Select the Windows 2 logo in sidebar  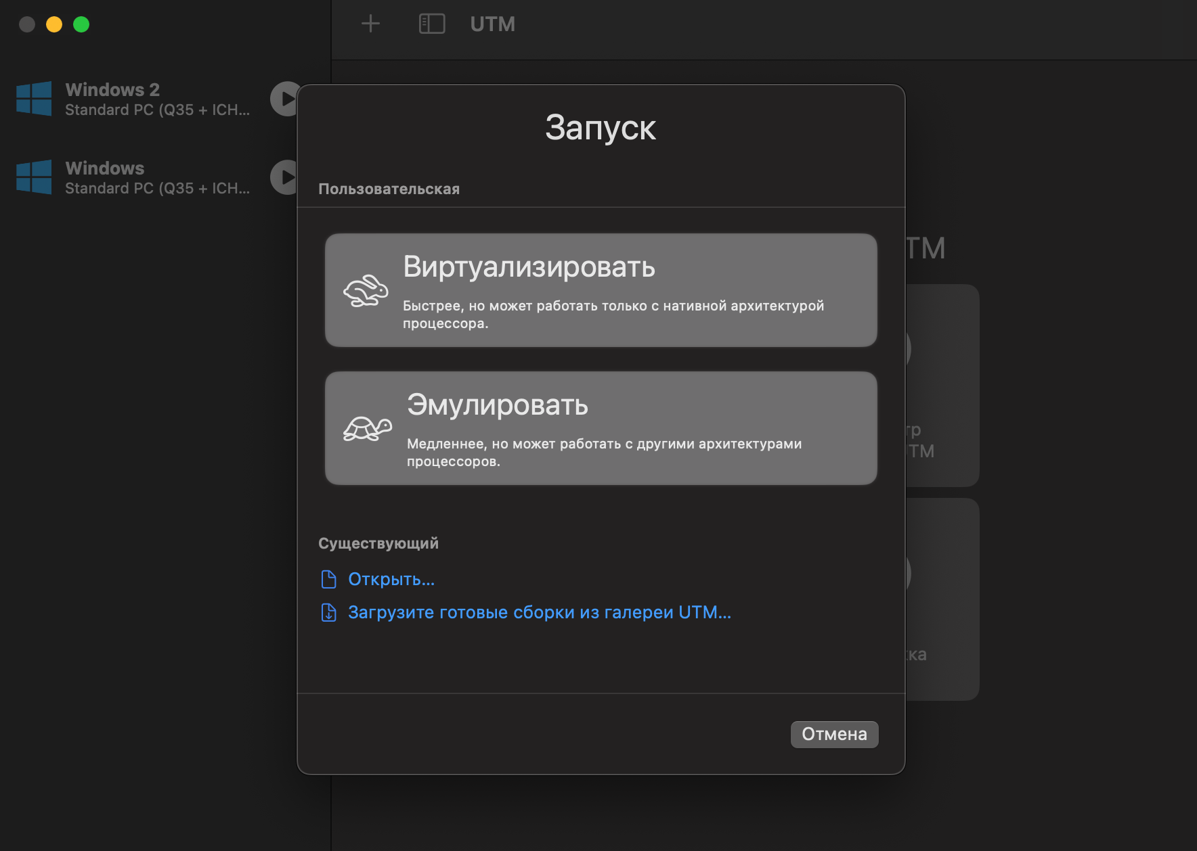click(x=34, y=99)
